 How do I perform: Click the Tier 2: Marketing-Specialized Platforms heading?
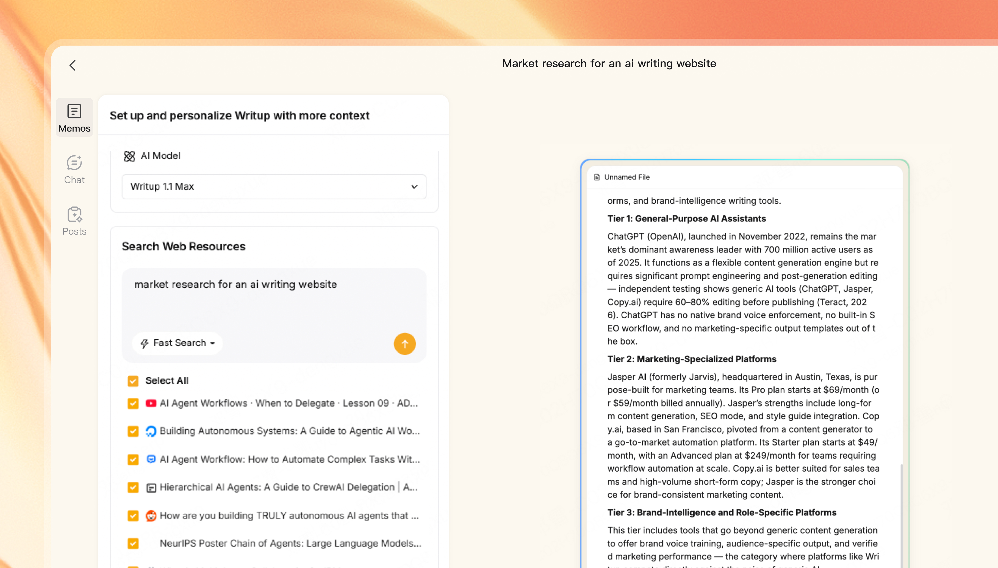tap(691, 359)
